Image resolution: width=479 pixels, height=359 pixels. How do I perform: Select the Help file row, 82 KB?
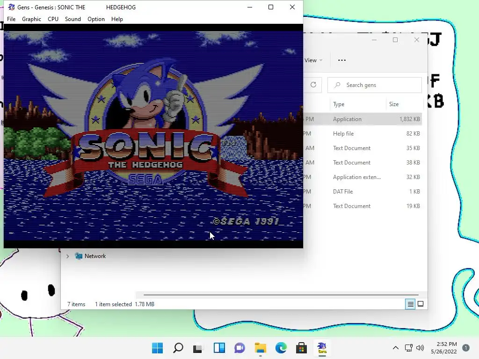coord(363,133)
